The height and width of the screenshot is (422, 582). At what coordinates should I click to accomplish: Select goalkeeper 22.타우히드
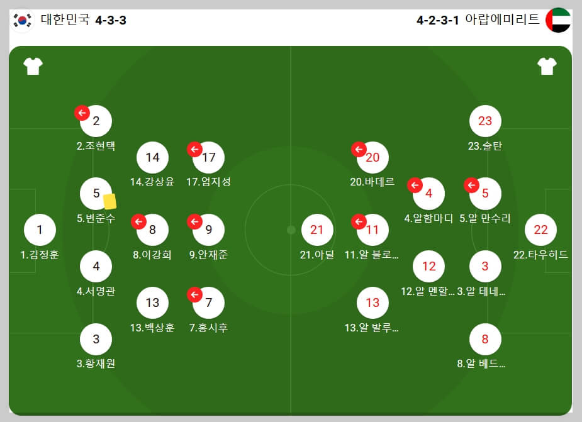point(541,230)
